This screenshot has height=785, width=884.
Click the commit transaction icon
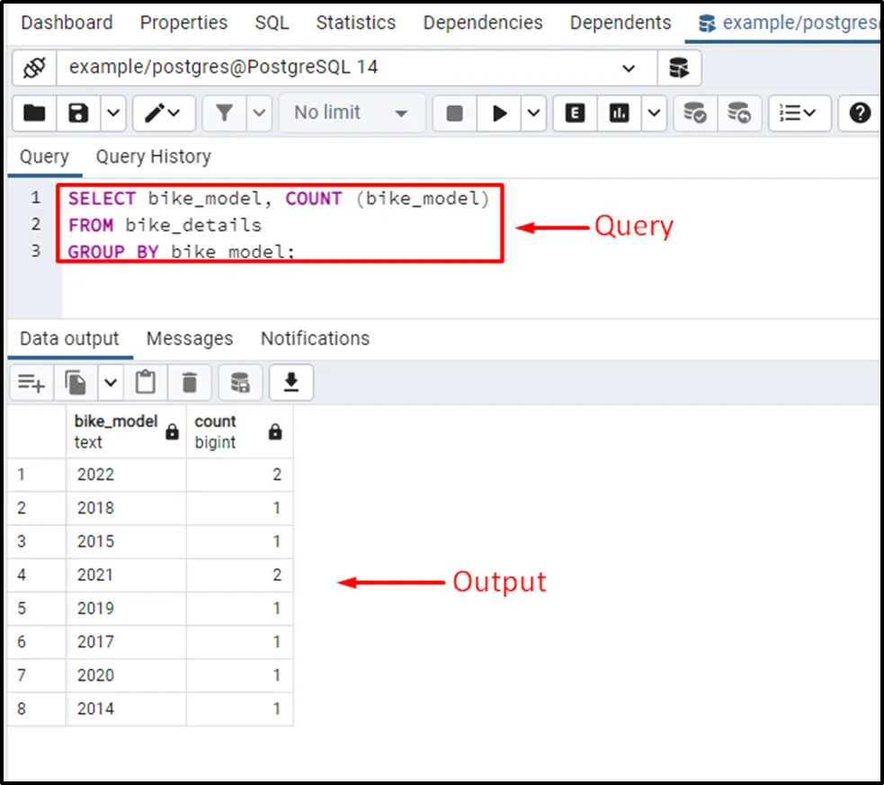tap(695, 113)
